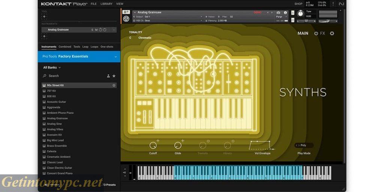Open the All Banks dropdown
The width and height of the screenshot is (384, 192).
point(52,67)
